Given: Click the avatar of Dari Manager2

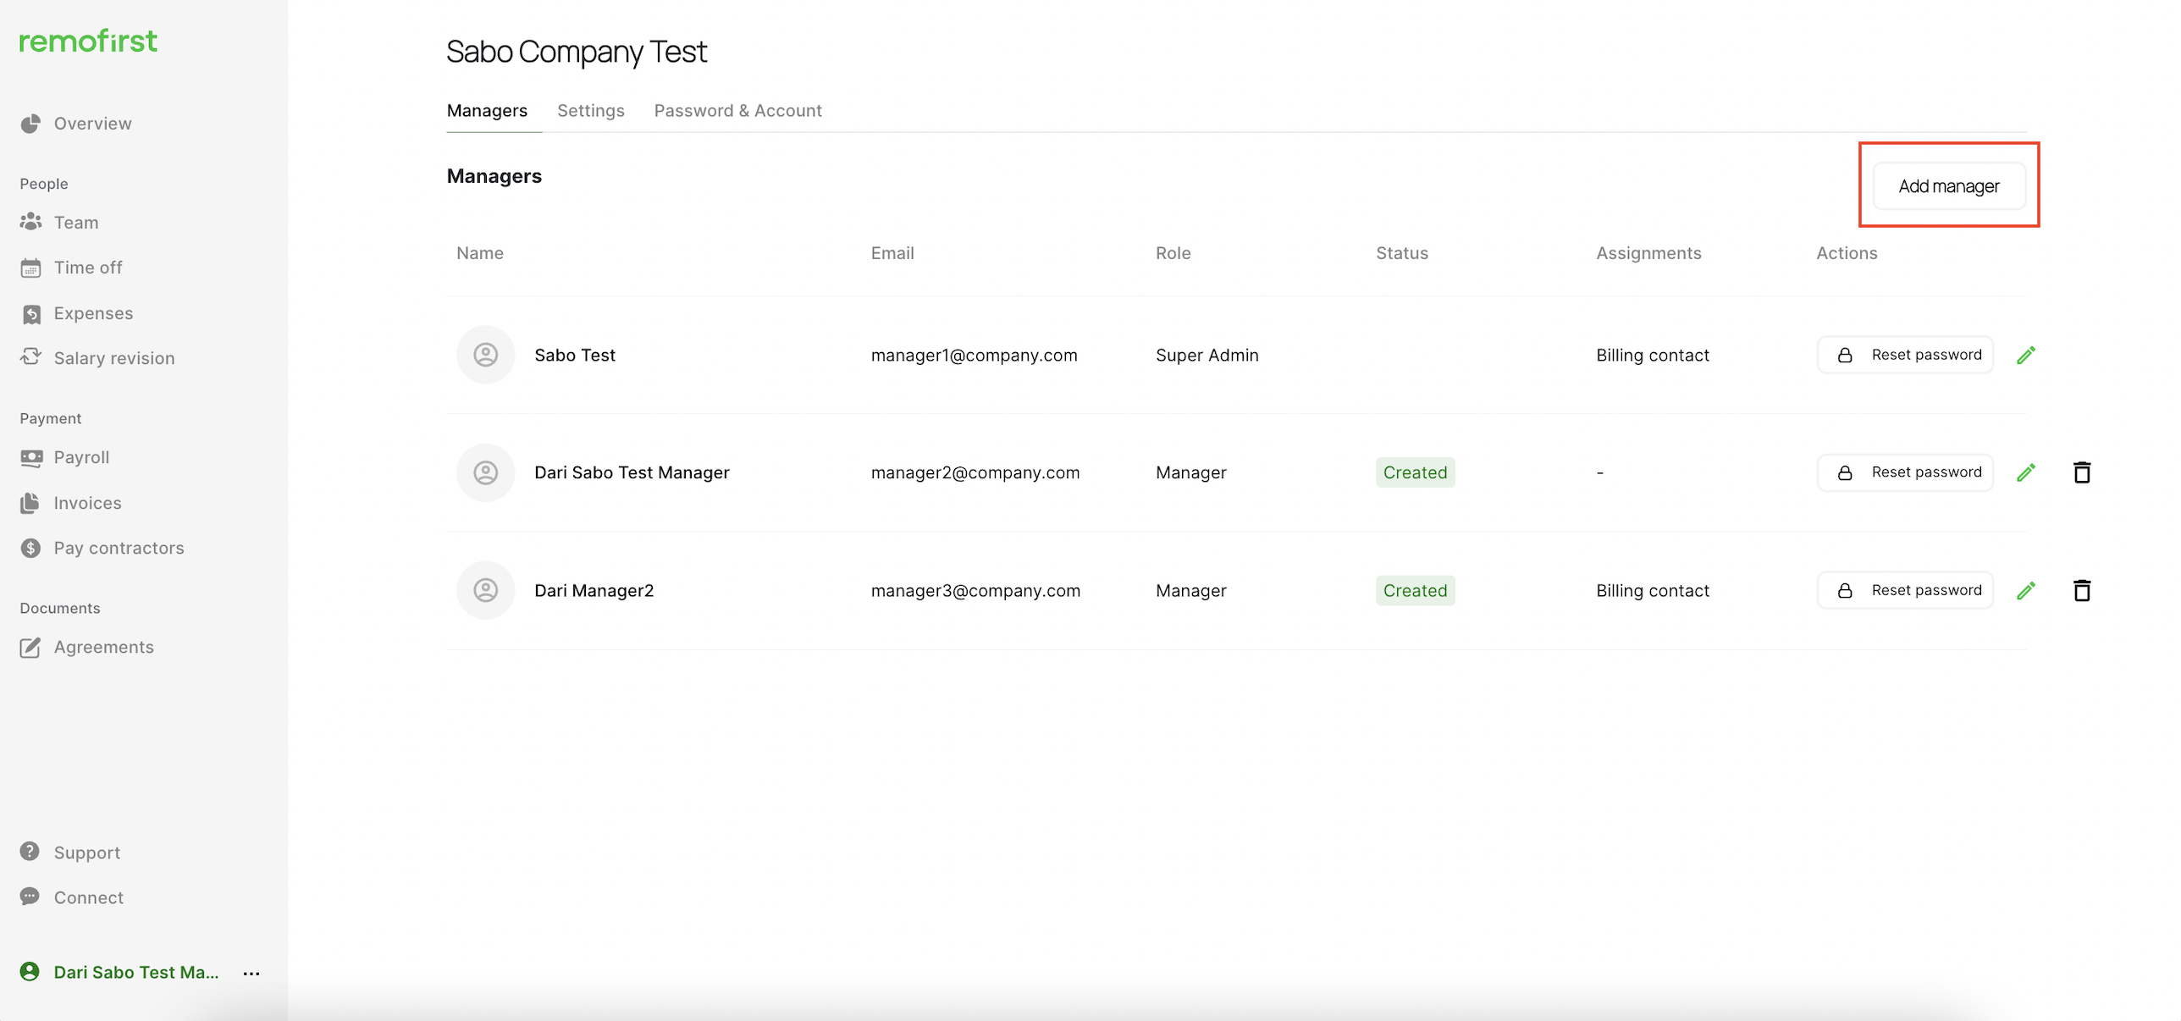Looking at the screenshot, I should pos(486,590).
